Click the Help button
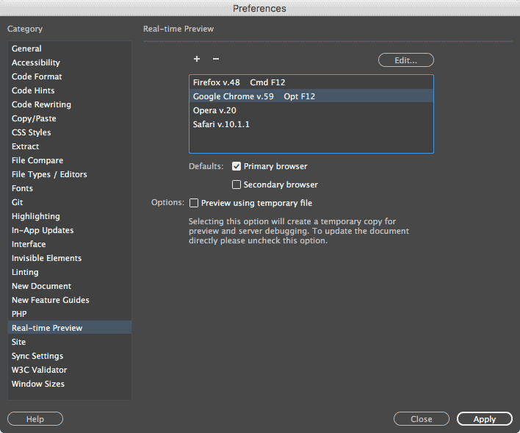This screenshot has width=520, height=433. [x=35, y=419]
